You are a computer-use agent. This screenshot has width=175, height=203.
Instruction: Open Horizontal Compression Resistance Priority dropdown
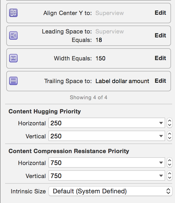(161, 163)
